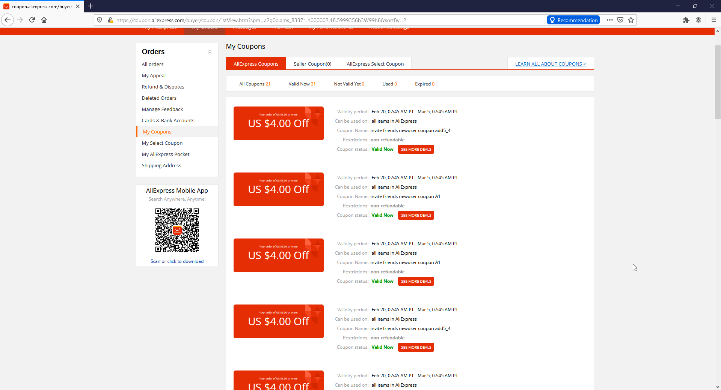
Task: Switch to Seller Coupon(0) tab
Action: [312, 64]
